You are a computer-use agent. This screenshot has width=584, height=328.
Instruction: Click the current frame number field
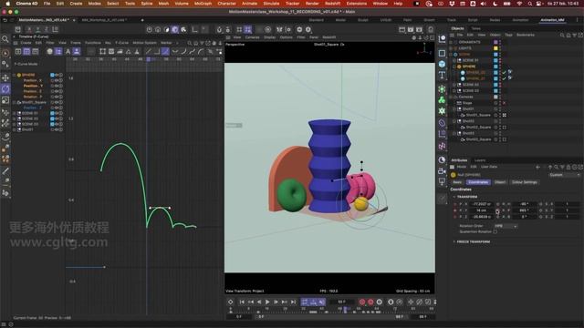341,302
